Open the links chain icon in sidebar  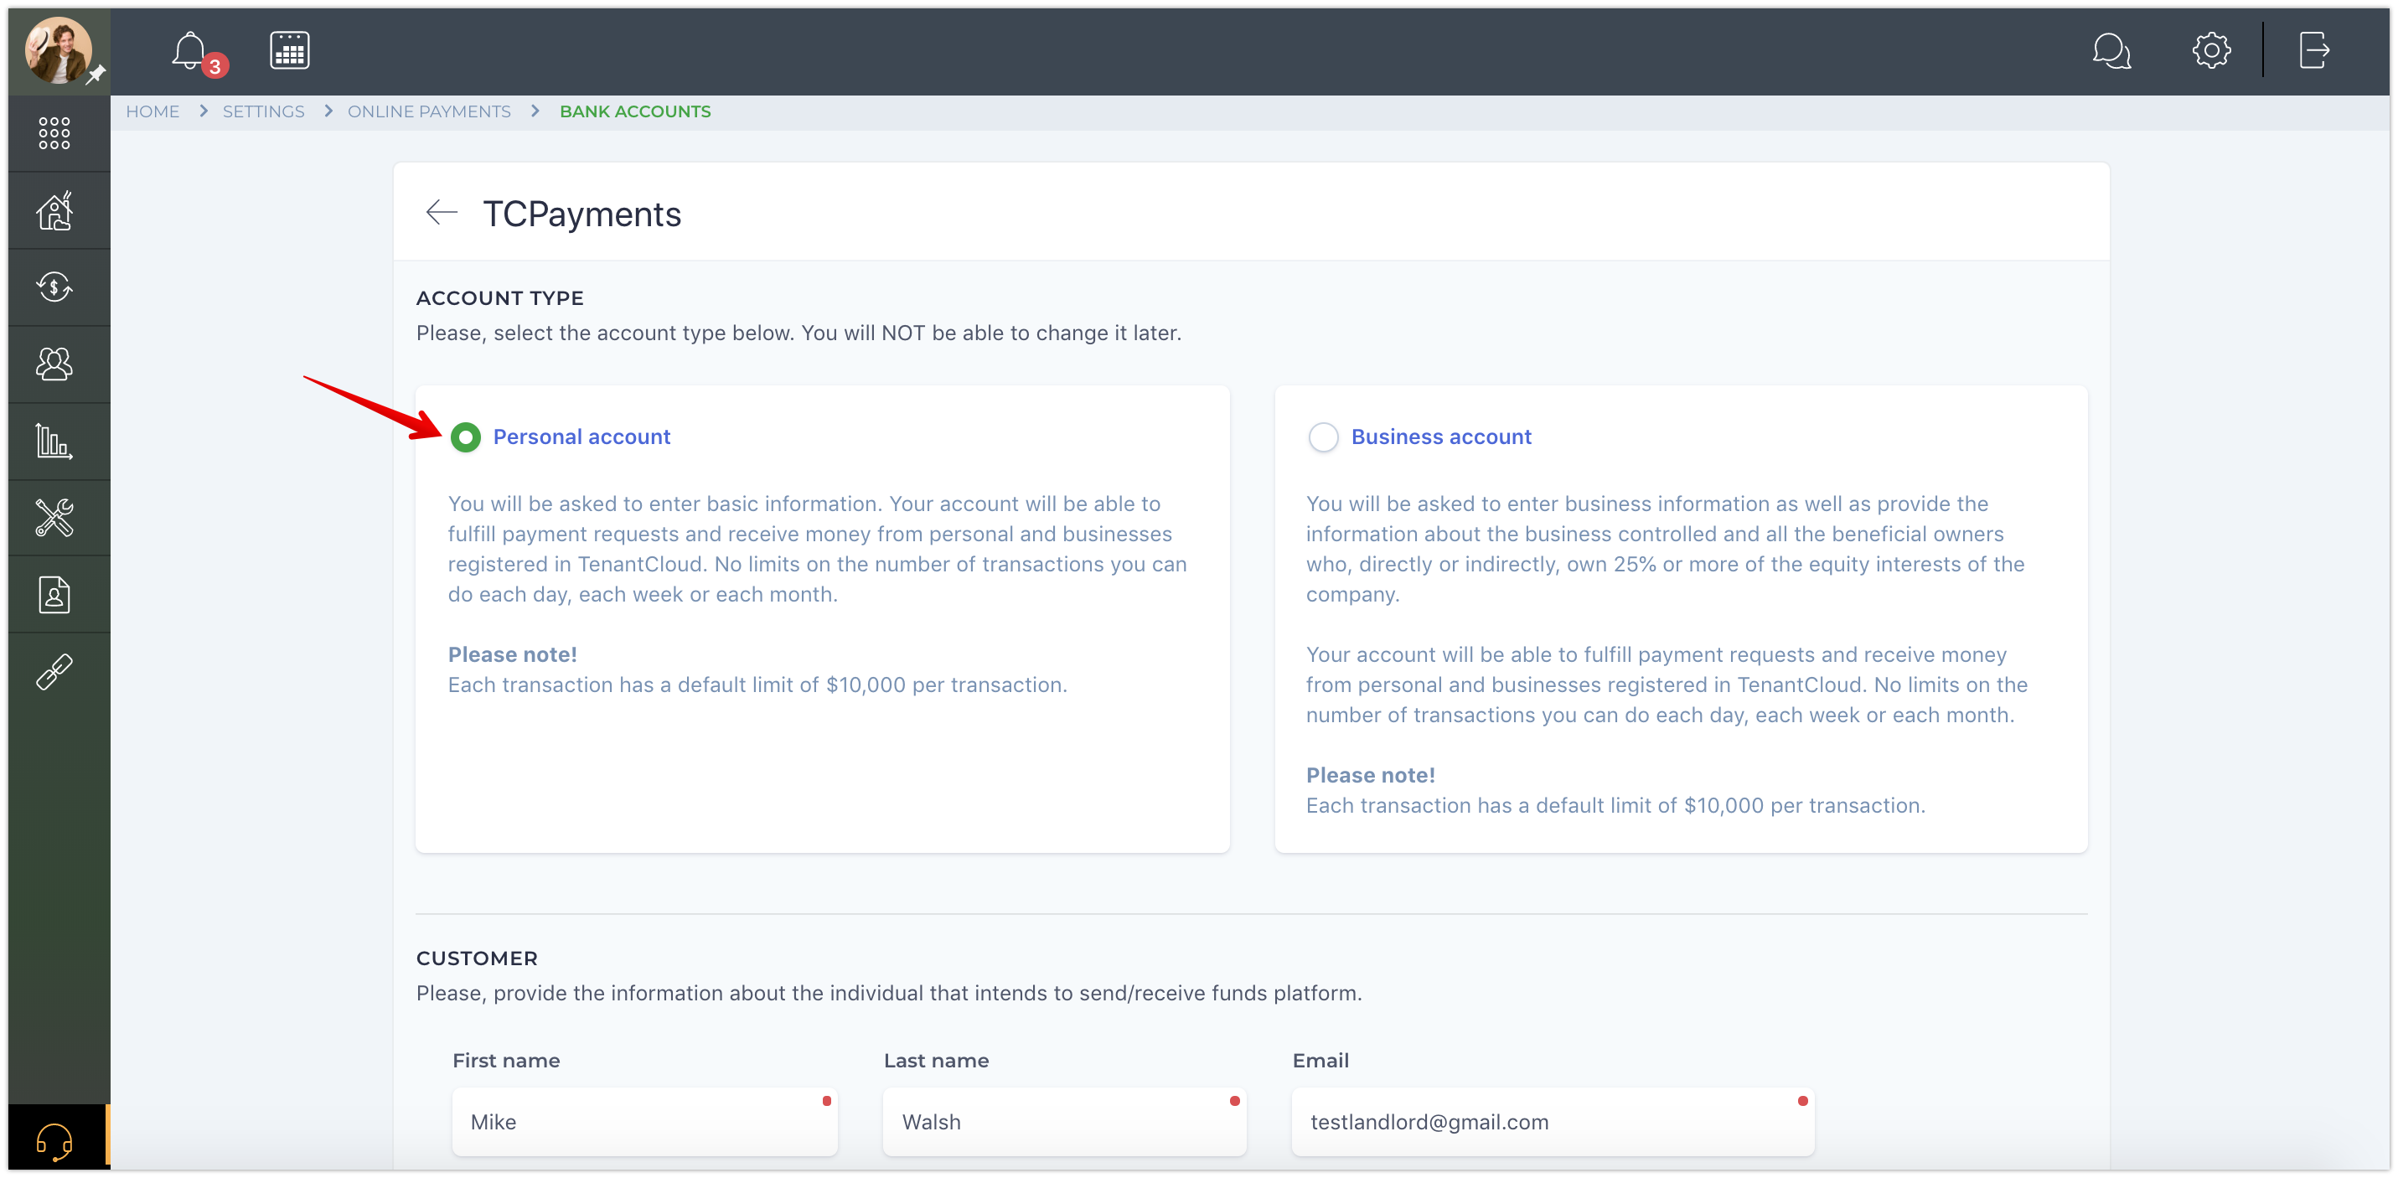pos(54,671)
